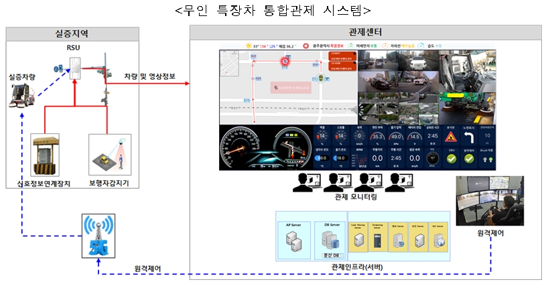Select the 스로틀 throttle gauge tile
Image resolution: width=550 pixels, height=288 pixels.
pos(340,136)
